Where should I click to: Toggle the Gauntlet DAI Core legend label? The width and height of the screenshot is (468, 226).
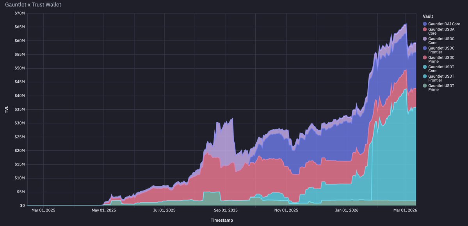click(x=444, y=23)
